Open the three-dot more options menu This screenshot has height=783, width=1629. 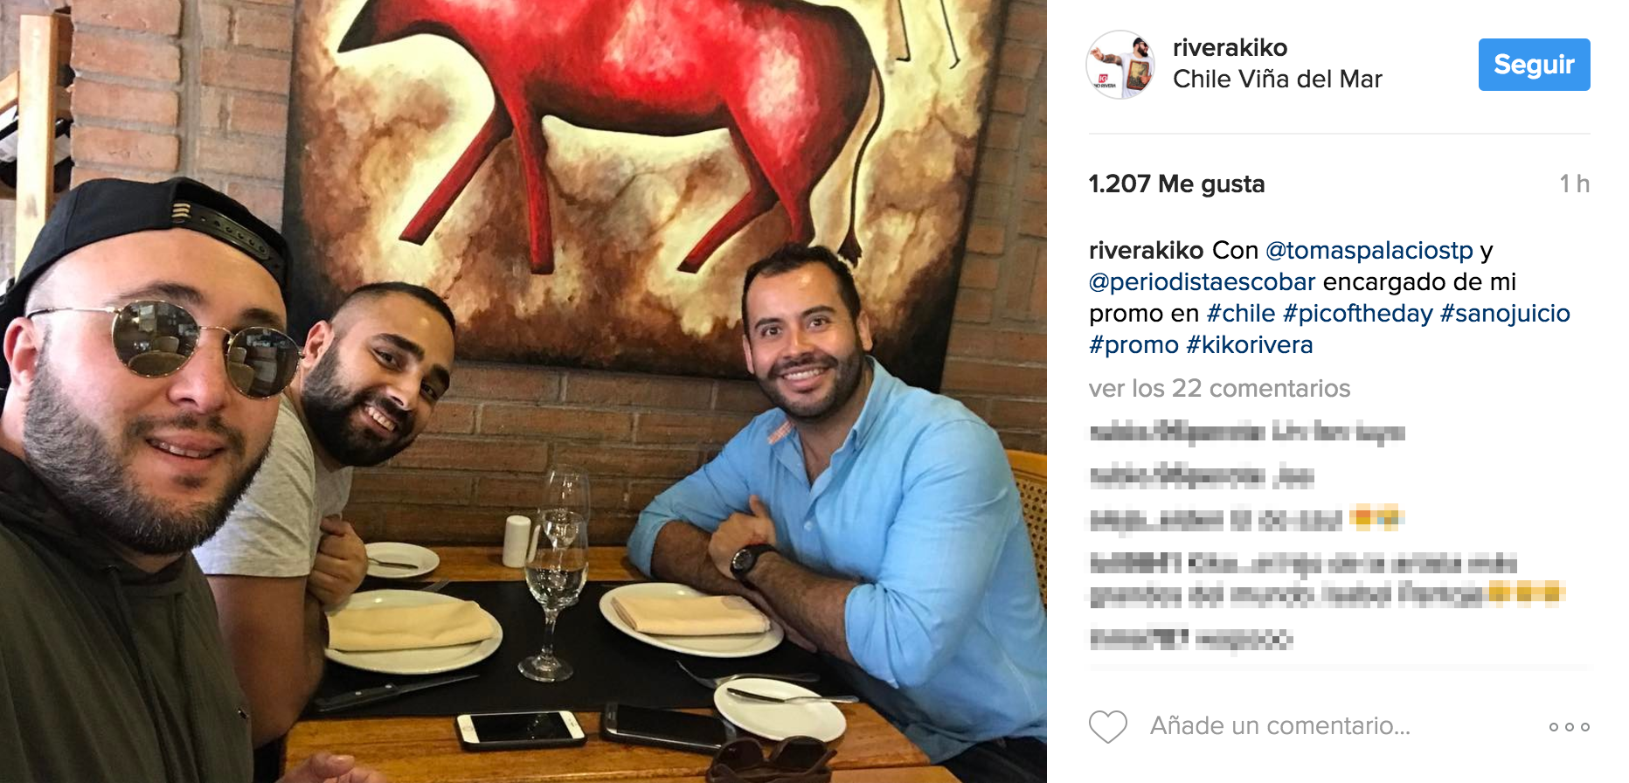point(1569,727)
